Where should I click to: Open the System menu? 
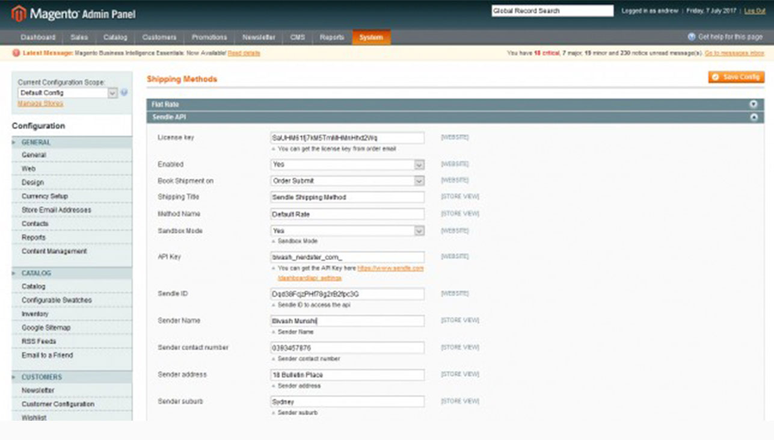click(371, 37)
